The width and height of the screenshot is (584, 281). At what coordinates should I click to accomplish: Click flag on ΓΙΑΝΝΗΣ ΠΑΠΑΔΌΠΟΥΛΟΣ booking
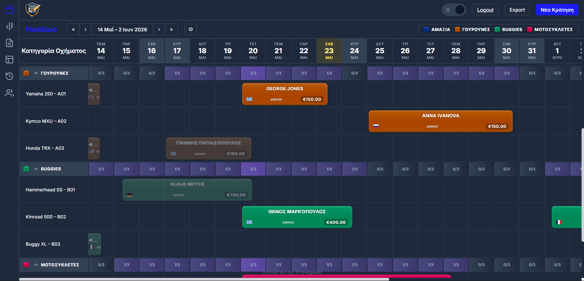(173, 153)
